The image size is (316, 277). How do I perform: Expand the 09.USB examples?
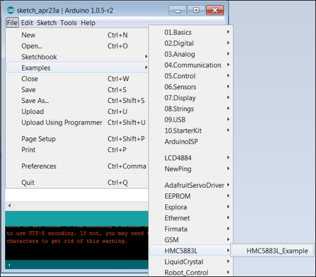(191, 120)
